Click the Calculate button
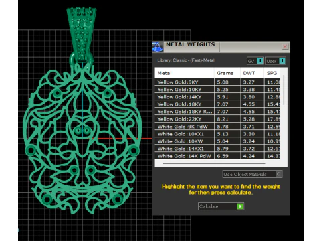The image size is (321, 241). pyautogui.click(x=221, y=206)
